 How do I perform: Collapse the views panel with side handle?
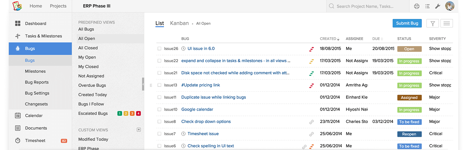[x=143, y=84]
